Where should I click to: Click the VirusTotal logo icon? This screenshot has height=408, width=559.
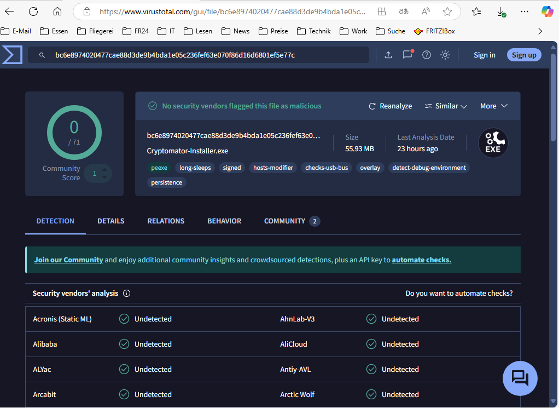[x=12, y=55]
